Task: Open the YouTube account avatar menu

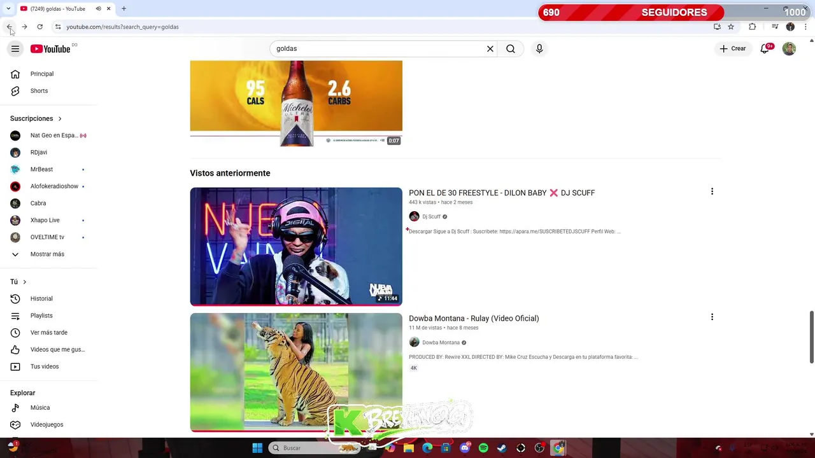Action: click(x=789, y=49)
